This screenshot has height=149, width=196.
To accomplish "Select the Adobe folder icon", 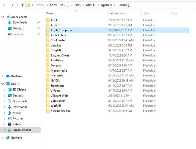I will (48, 20).
